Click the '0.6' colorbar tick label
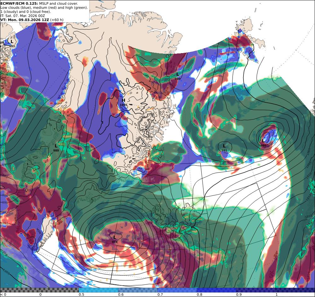315x297 pixels. pos(121,294)
